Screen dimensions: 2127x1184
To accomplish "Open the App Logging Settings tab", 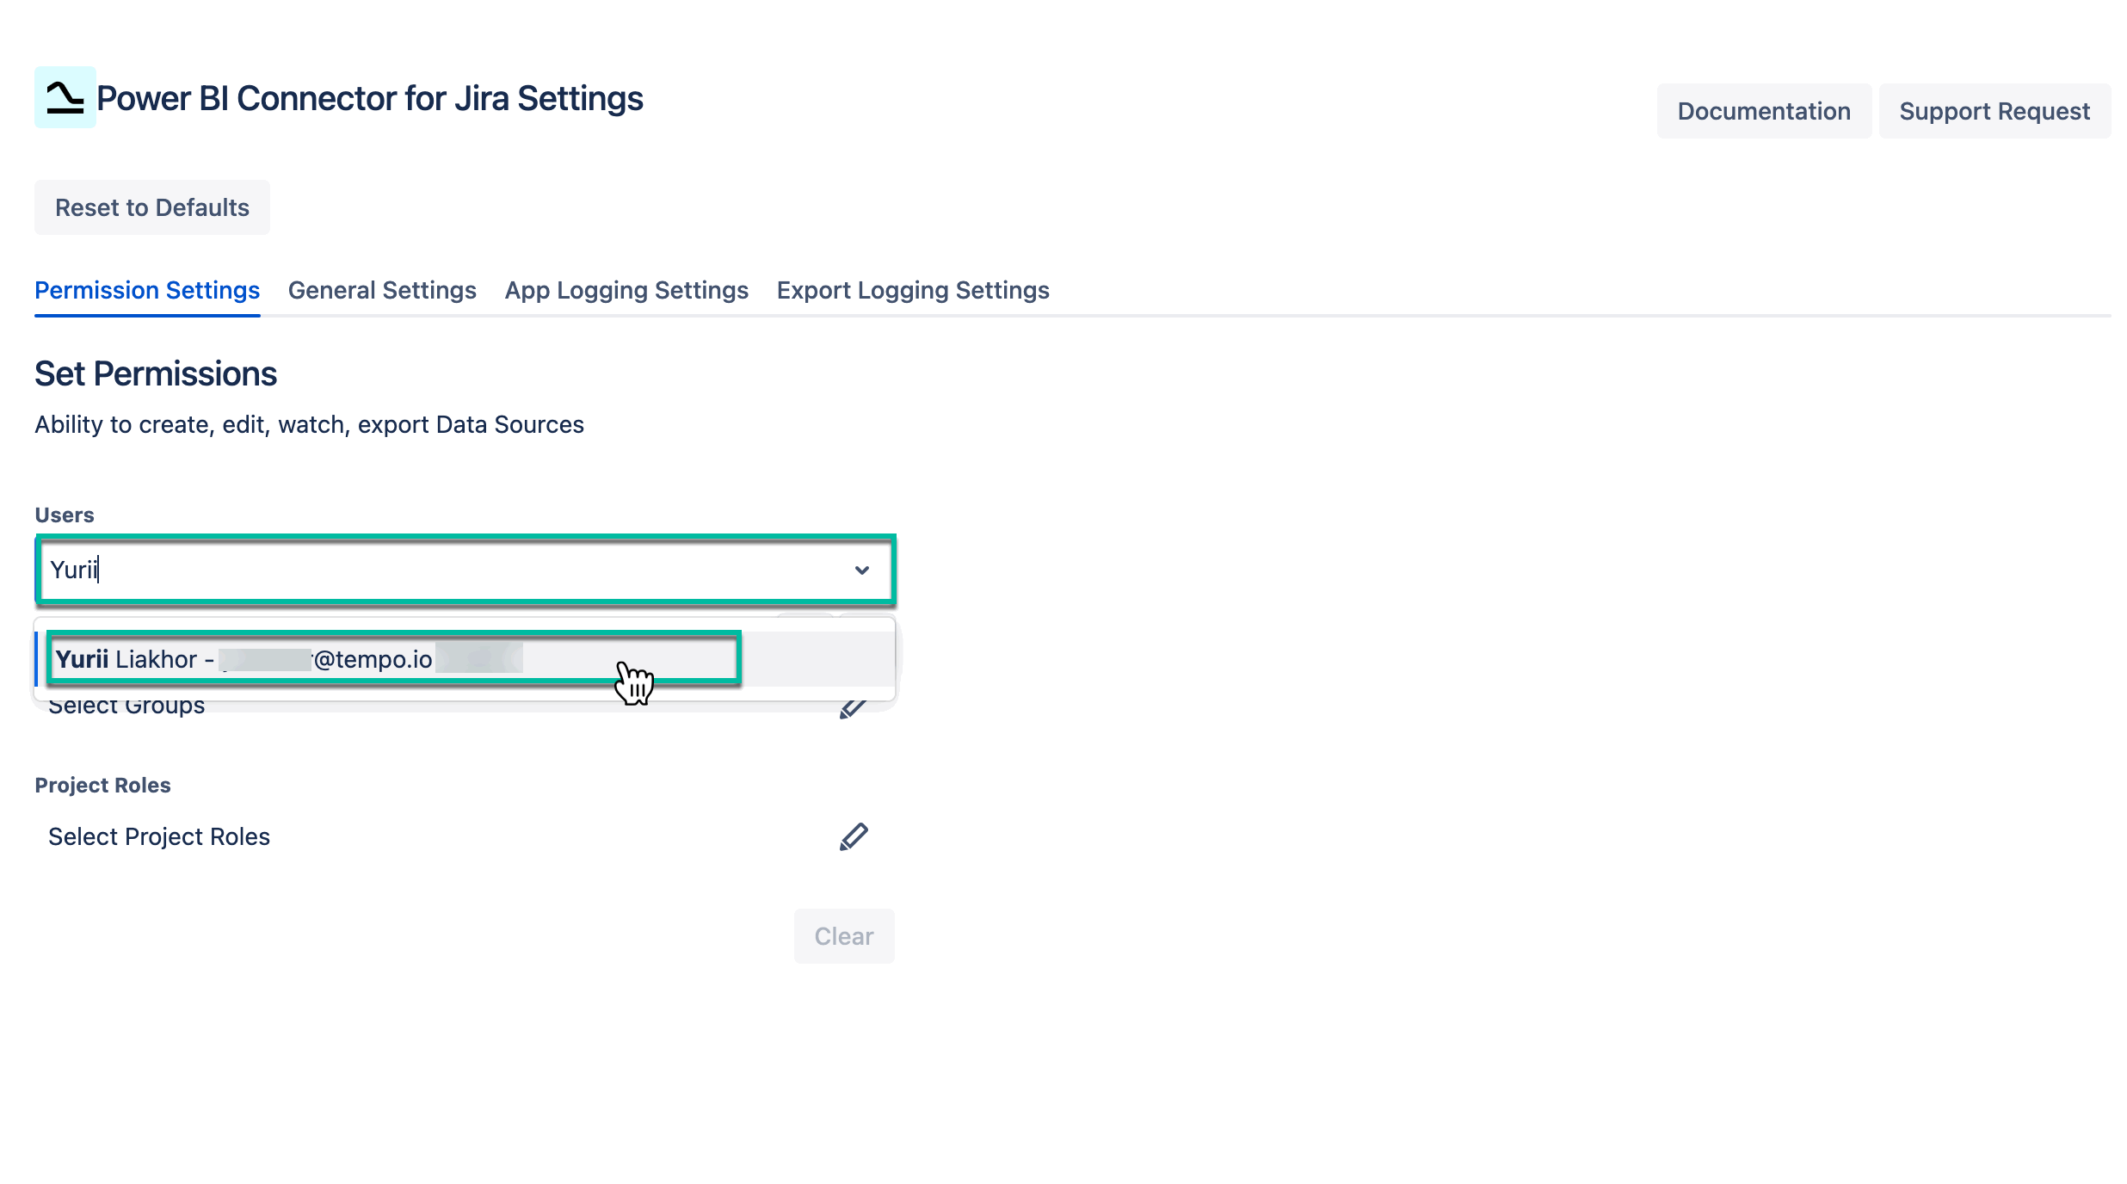I will click(x=626, y=290).
